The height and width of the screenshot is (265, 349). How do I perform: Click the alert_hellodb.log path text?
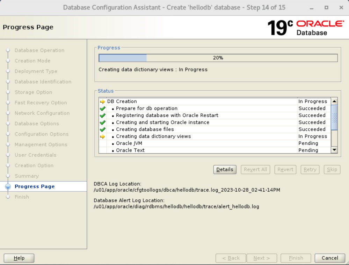176,206
